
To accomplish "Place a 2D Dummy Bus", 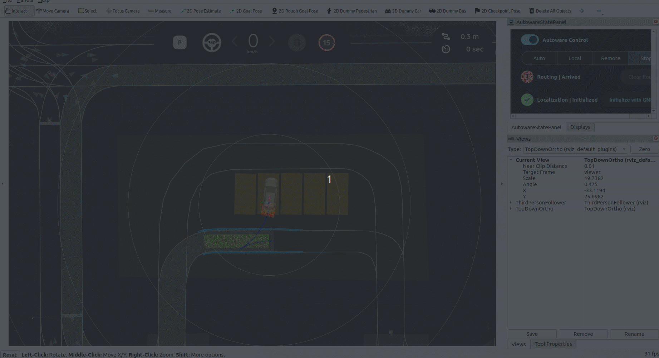I will click(x=447, y=11).
